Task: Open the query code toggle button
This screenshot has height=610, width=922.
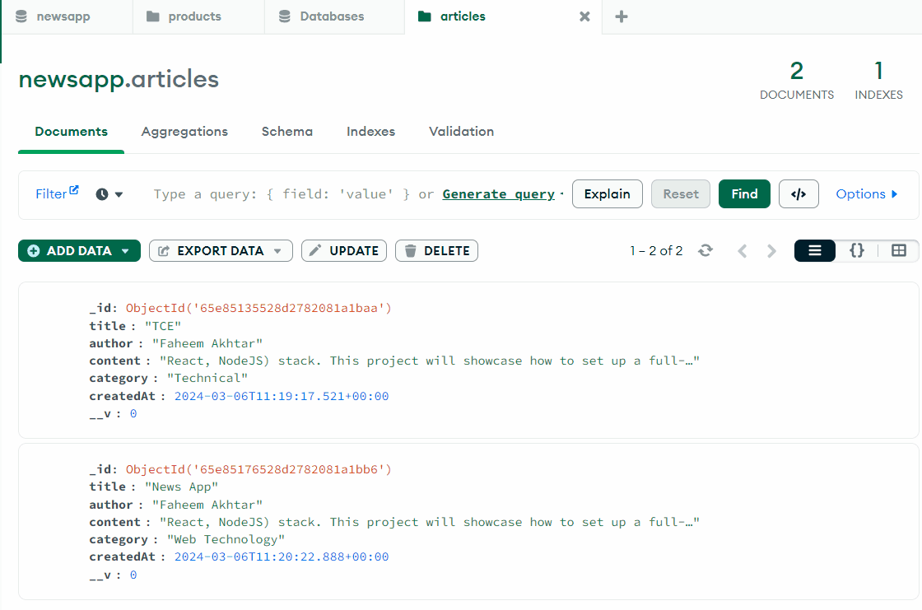Action: (799, 194)
